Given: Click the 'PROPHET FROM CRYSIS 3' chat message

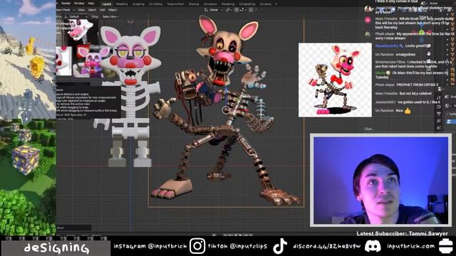Looking at the screenshot, I should pyautogui.click(x=418, y=85).
